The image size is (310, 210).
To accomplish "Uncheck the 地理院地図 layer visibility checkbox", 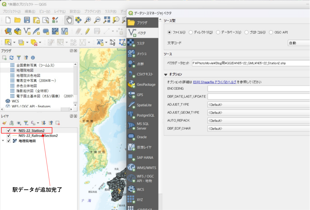I will click(x=9, y=141).
